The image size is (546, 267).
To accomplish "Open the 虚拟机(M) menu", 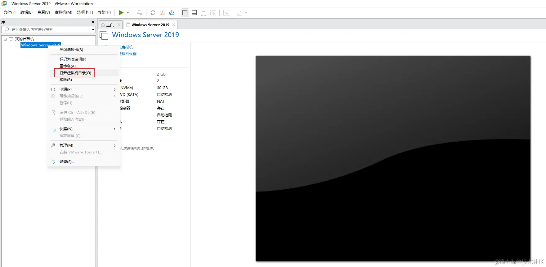I will pyautogui.click(x=64, y=12).
